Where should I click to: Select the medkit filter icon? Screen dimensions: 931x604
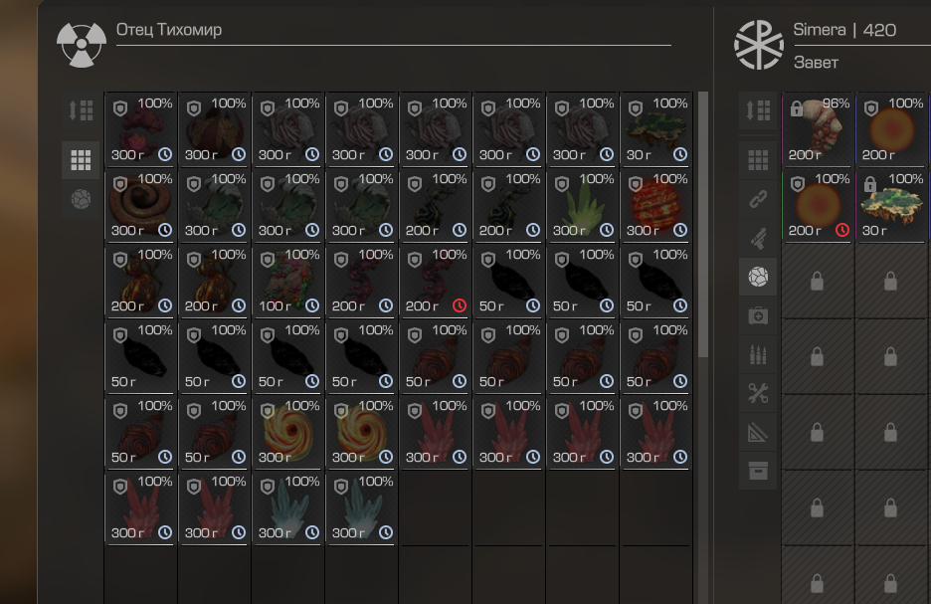point(758,315)
